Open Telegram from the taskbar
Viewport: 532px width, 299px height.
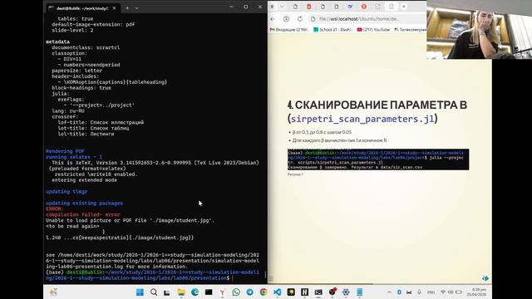tap(249, 292)
